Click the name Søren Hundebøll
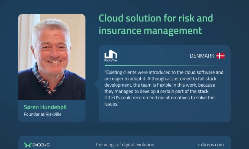This screenshot has width=249, height=149. 45,107
